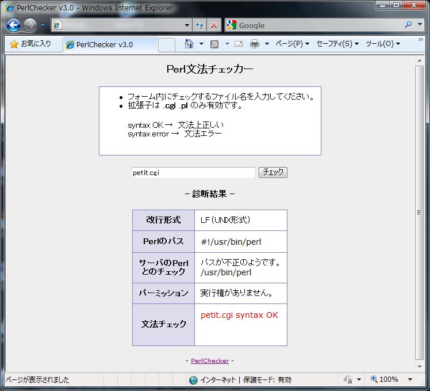Follow the PerlChecker link at page bottom
Image resolution: width=430 pixels, height=391 pixels.
[x=210, y=360]
